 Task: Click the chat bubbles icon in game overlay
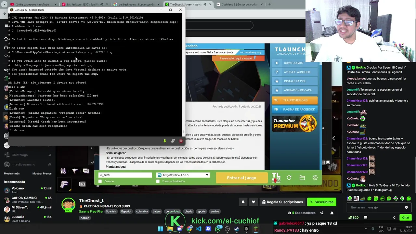tap(86, 171)
